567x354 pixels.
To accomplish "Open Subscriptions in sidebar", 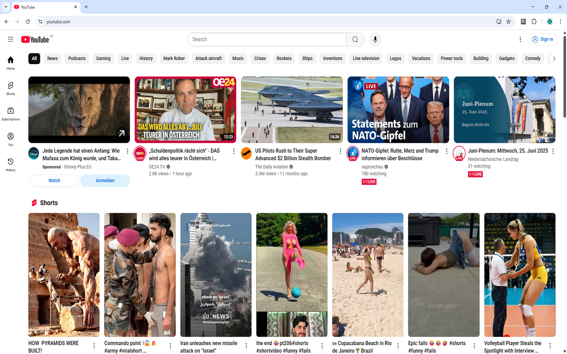I will [11, 114].
